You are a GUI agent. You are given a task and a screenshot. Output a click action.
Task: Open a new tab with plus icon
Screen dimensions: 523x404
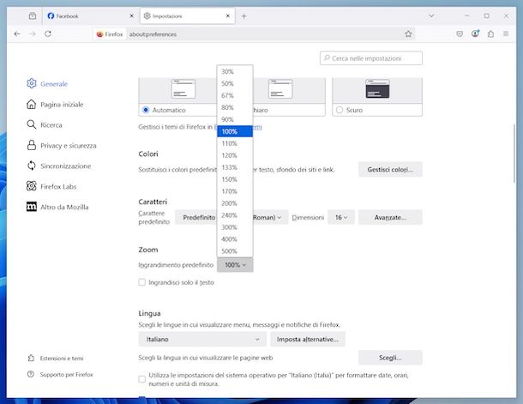[x=243, y=16]
